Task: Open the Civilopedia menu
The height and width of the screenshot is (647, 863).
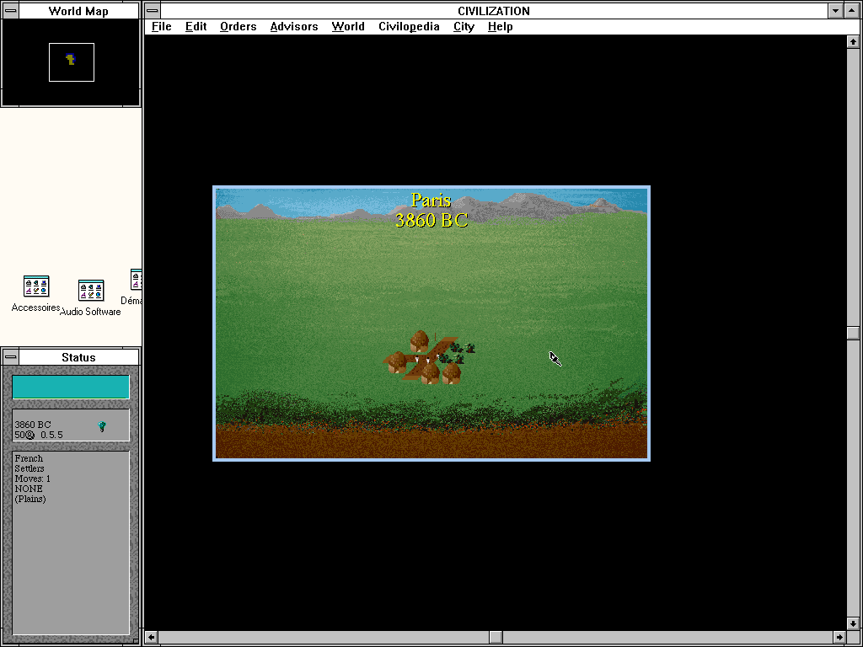Action: click(409, 26)
